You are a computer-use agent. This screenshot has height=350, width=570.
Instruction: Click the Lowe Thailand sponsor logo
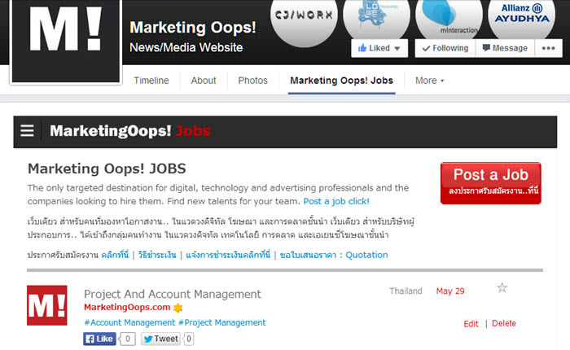376,19
